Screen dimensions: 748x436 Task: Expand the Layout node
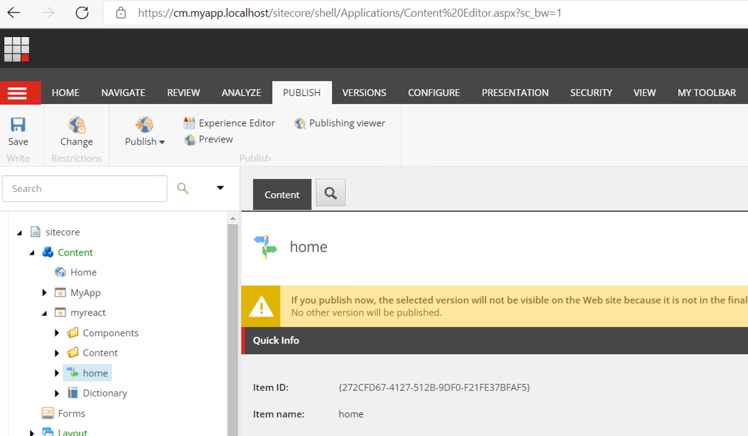click(32, 432)
